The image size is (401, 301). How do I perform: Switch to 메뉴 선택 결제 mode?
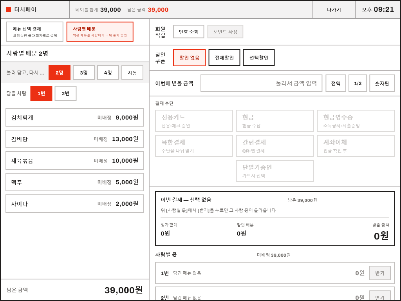[x=35, y=32]
